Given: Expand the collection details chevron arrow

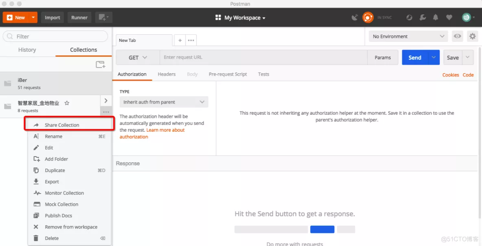Looking at the screenshot, I should click(x=106, y=101).
